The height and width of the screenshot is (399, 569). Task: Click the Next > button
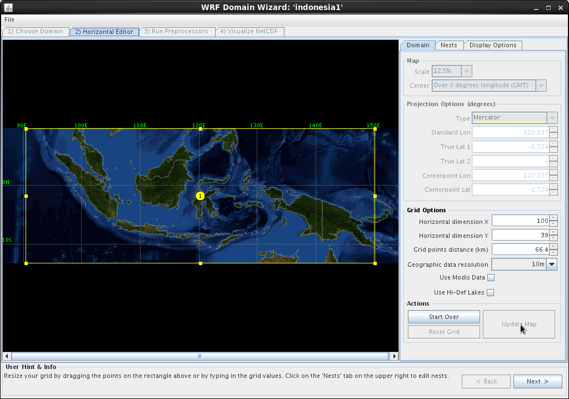[x=538, y=382]
